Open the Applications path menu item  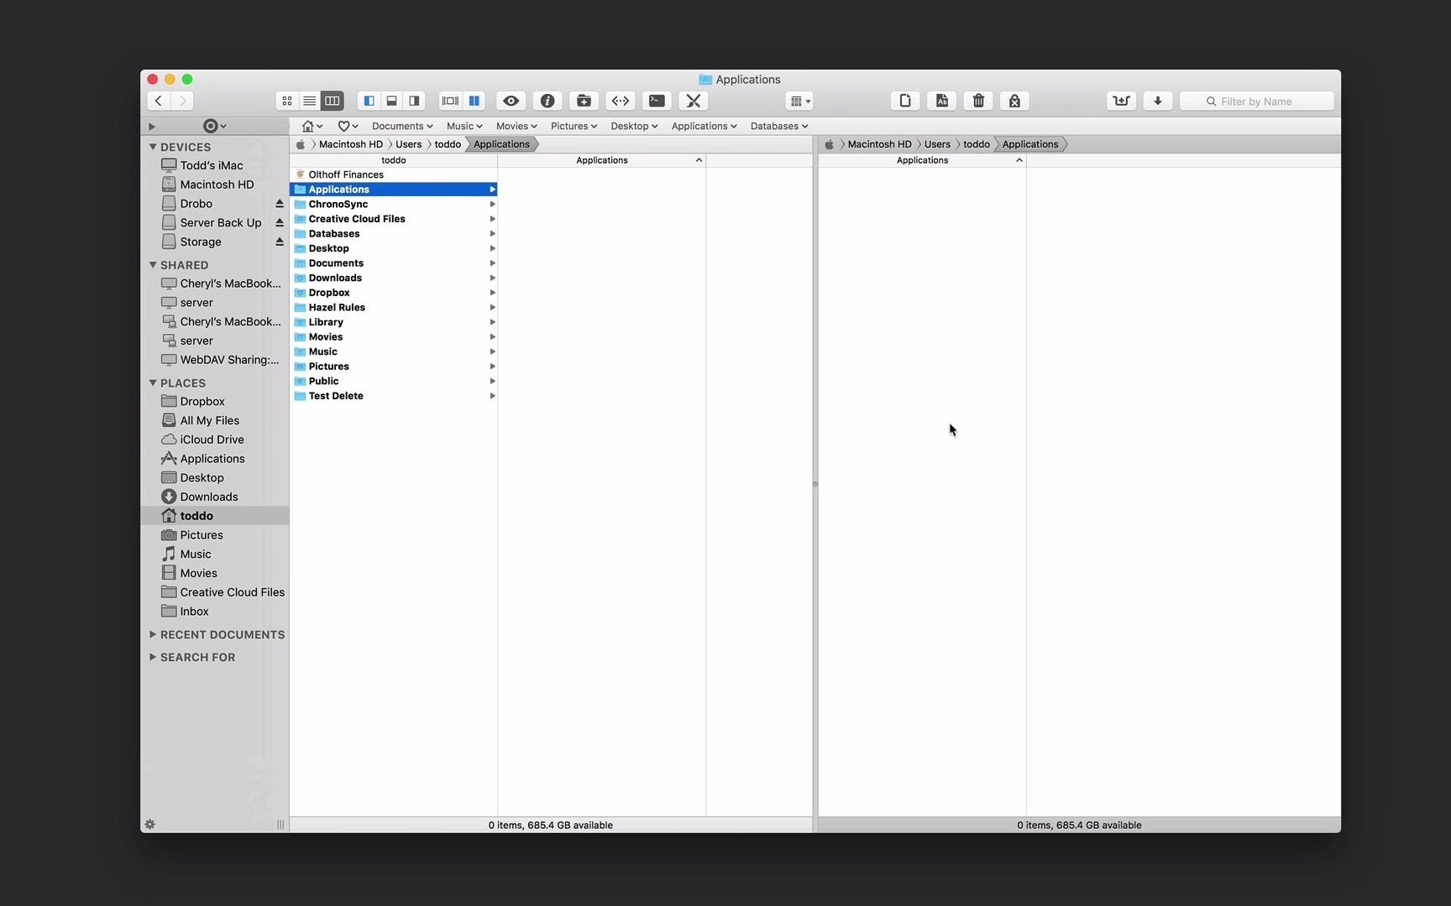(704, 126)
